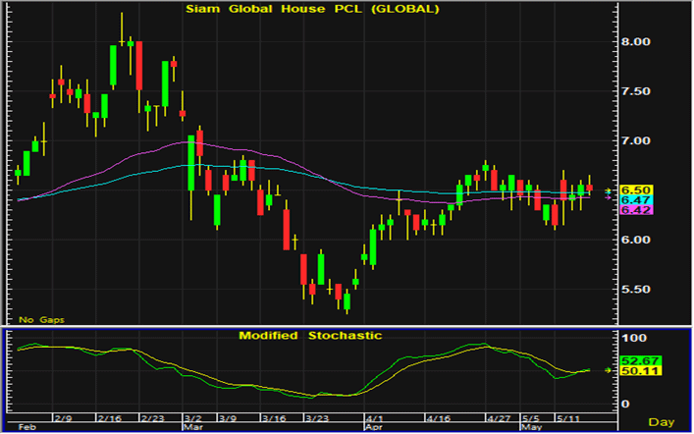Click the Feb month label
Screen dimensions: 694x434
tap(27, 427)
